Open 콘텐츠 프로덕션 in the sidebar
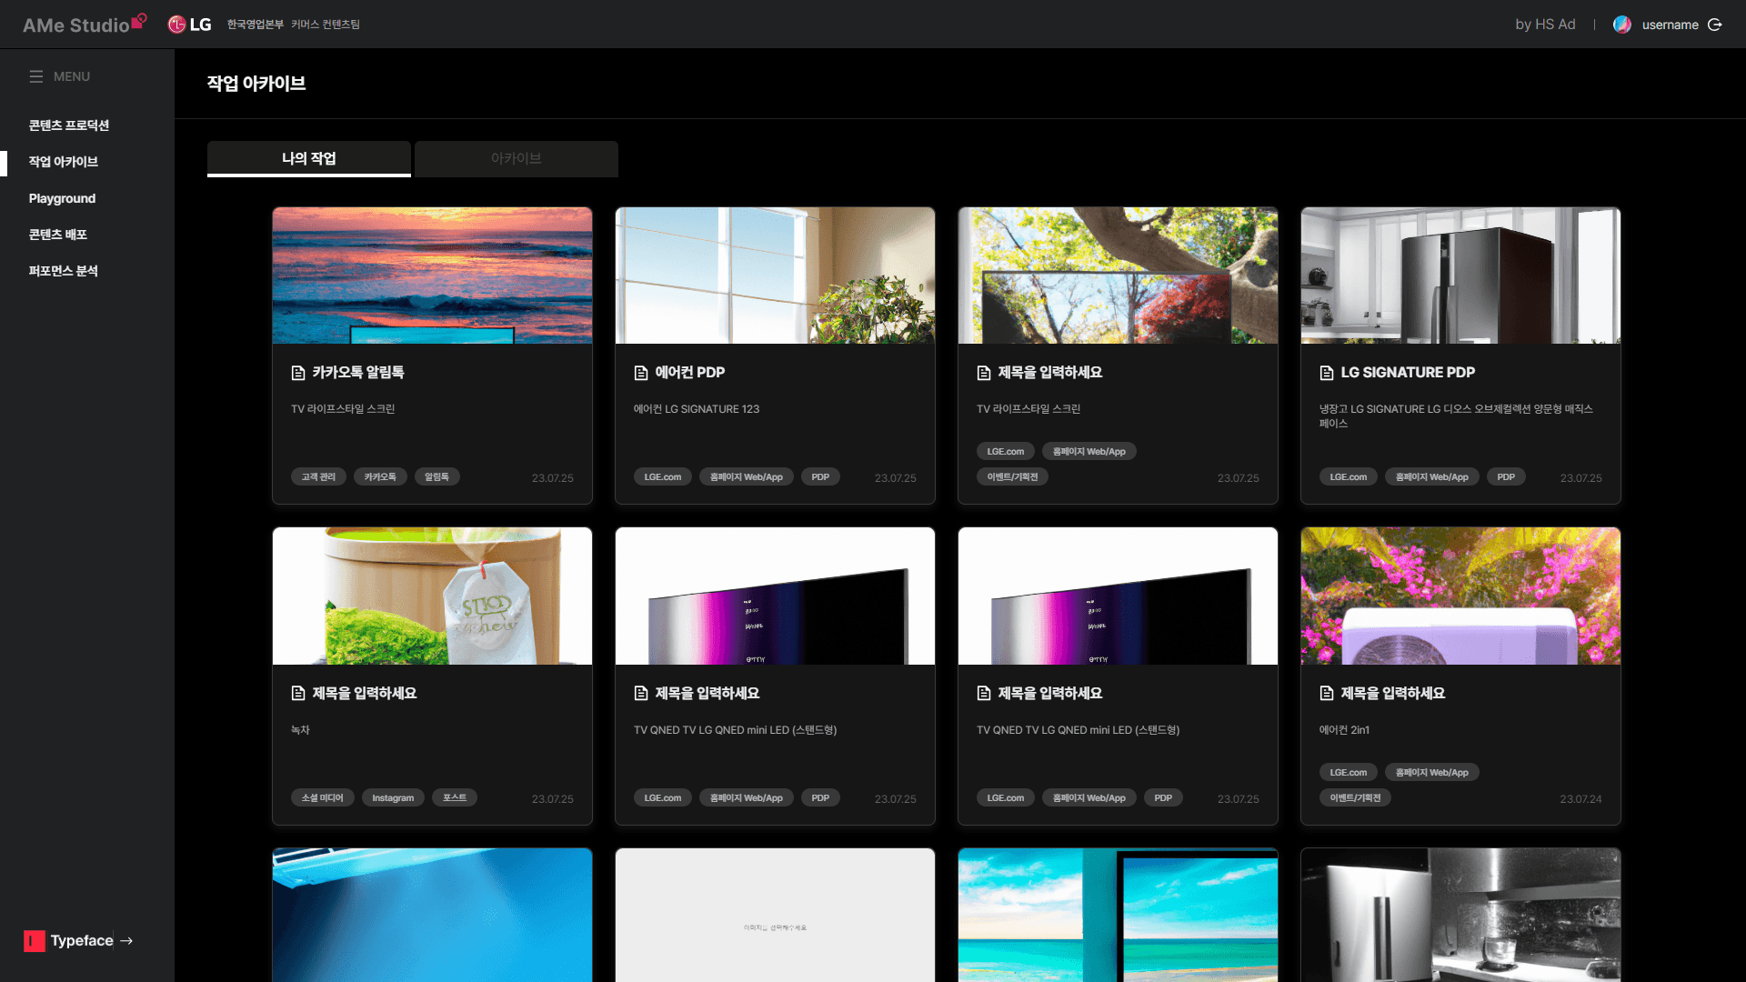 (68, 125)
